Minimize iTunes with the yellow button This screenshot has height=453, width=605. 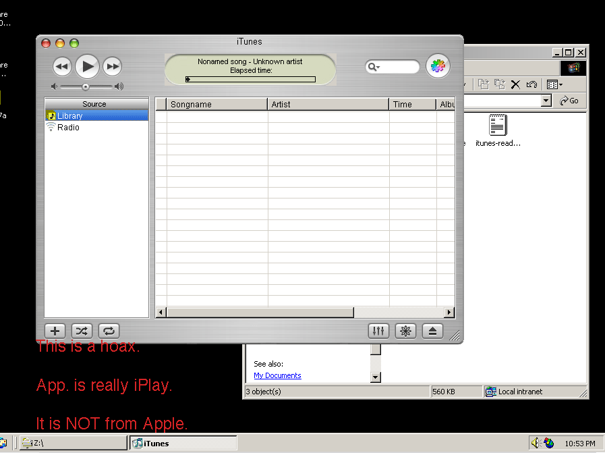[x=60, y=43]
